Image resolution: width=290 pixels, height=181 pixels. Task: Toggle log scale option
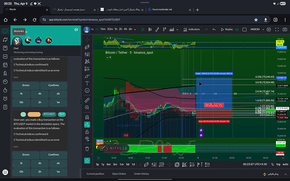pyautogui.click(x=278, y=164)
